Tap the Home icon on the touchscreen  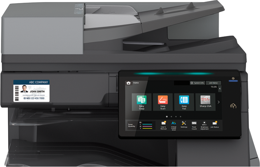128,83
